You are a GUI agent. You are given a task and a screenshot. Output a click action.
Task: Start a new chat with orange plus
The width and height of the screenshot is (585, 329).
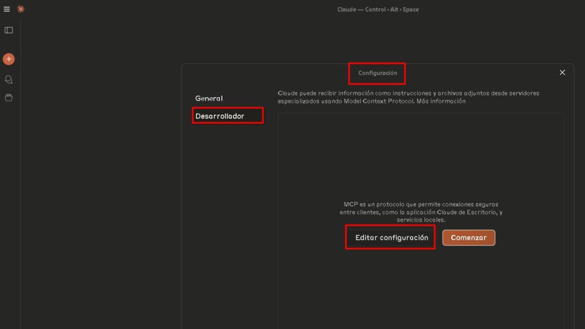pos(9,59)
